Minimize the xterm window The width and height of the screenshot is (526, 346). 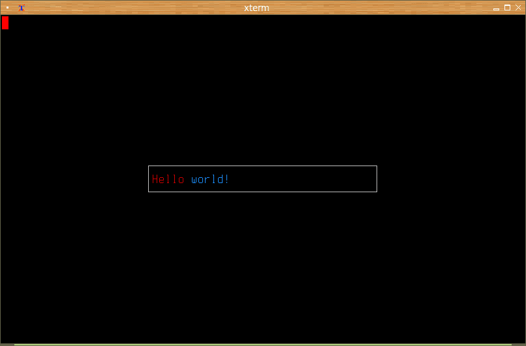[x=496, y=8]
